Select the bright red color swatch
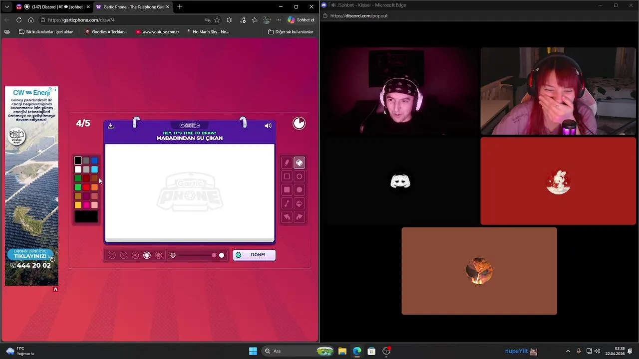 pos(86,187)
